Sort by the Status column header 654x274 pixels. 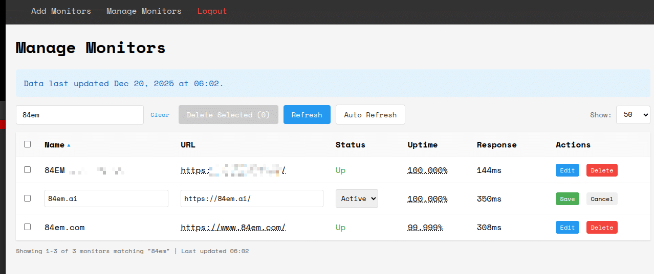351,144
